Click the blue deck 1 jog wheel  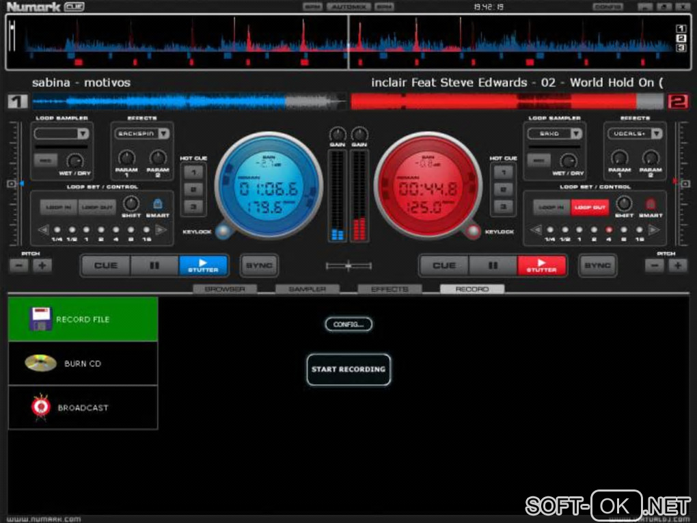coord(269,185)
